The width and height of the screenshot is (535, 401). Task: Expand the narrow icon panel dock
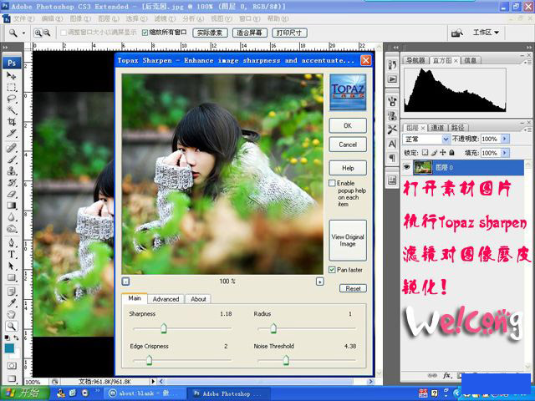pyautogui.click(x=395, y=48)
